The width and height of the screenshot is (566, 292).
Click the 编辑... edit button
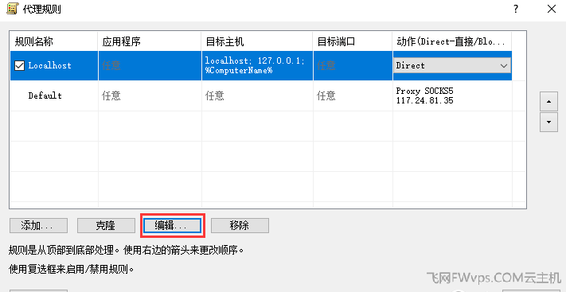tap(172, 226)
